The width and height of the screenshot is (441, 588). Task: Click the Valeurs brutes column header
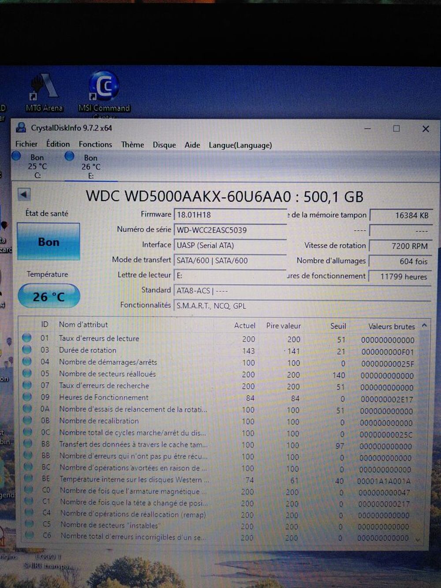click(392, 326)
